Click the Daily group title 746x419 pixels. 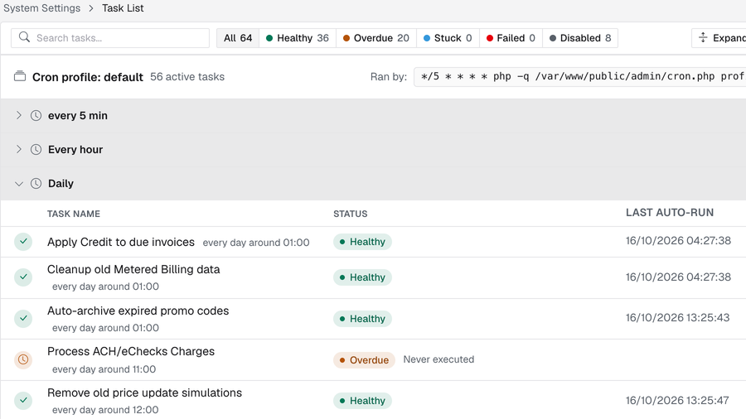pyautogui.click(x=61, y=183)
